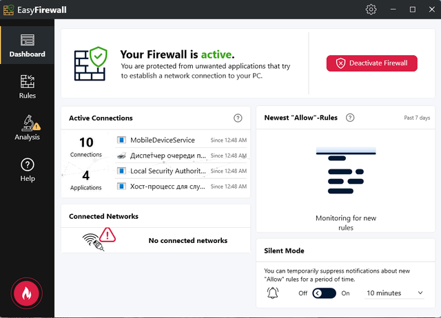Open the Rules section
This screenshot has height=318, width=441.
point(28,87)
